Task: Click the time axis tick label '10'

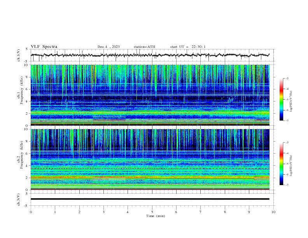Action: (273, 212)
